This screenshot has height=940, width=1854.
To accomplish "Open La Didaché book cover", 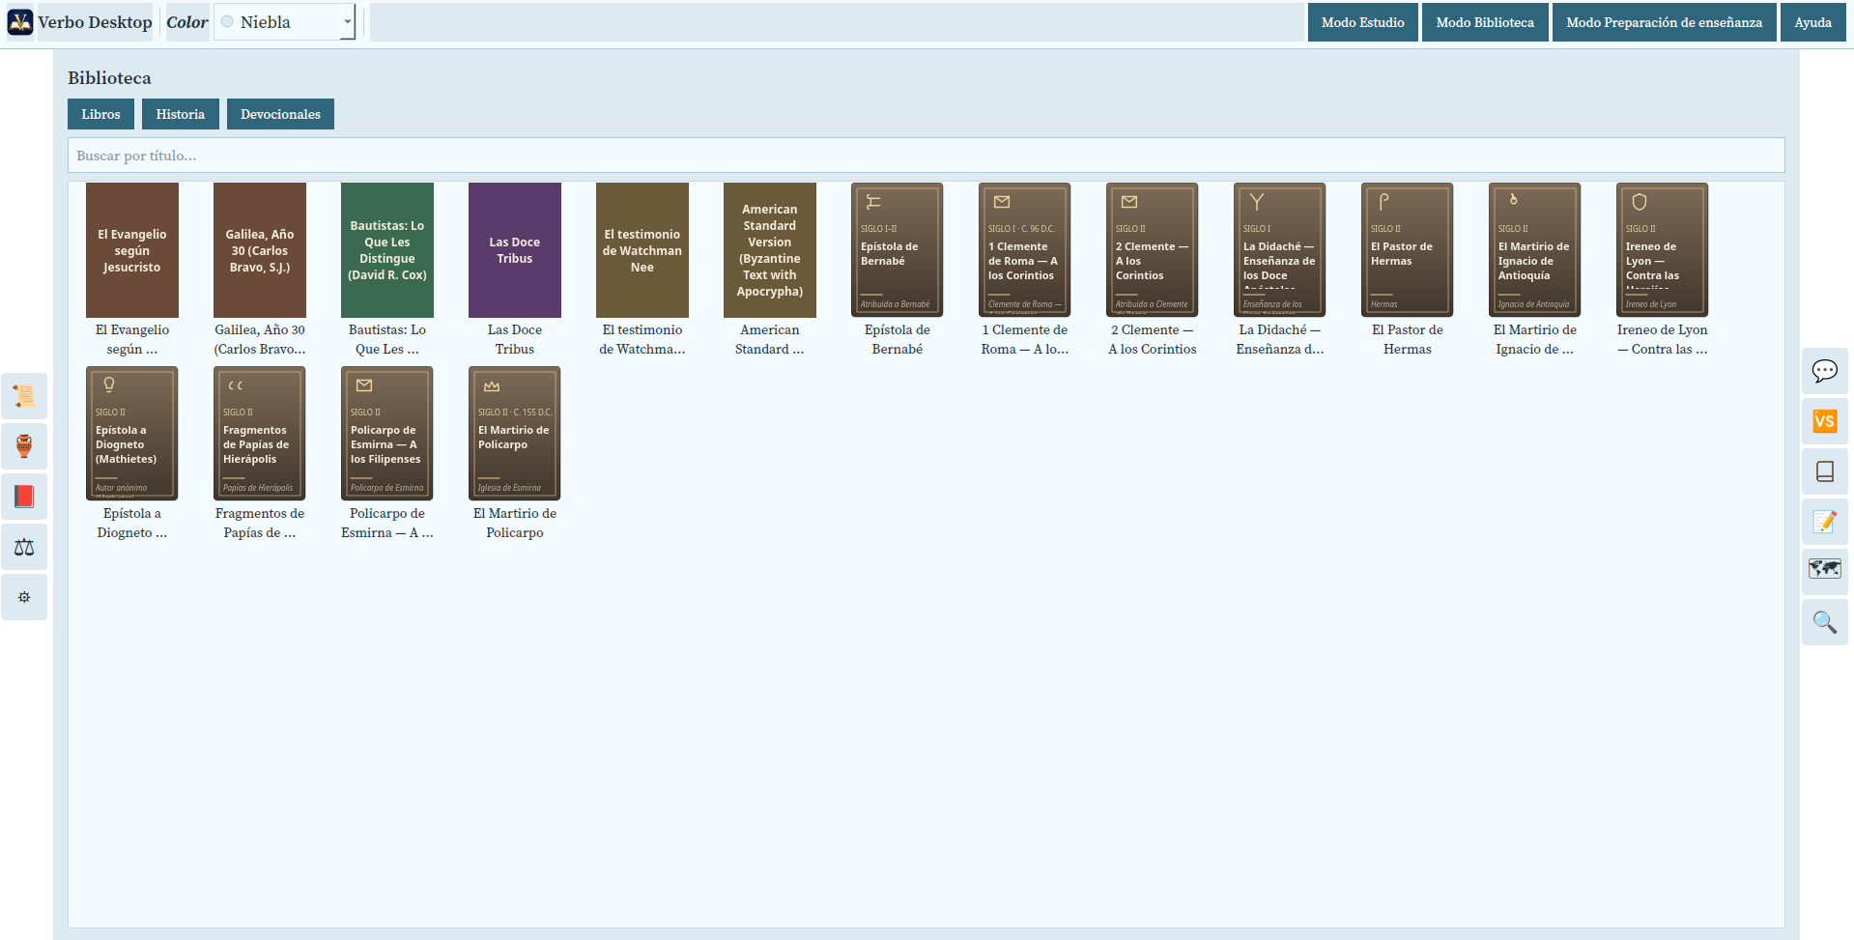I will [x=1280, y=250].
